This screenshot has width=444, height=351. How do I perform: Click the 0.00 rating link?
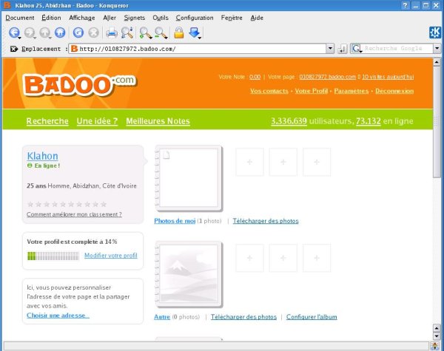[255, 77]
